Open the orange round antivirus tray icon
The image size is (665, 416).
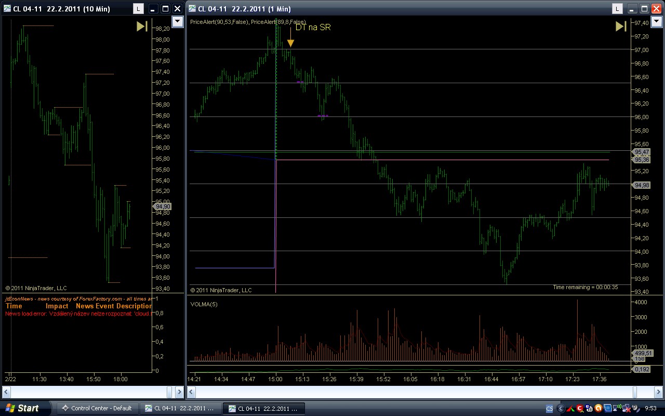coord(598,409)
